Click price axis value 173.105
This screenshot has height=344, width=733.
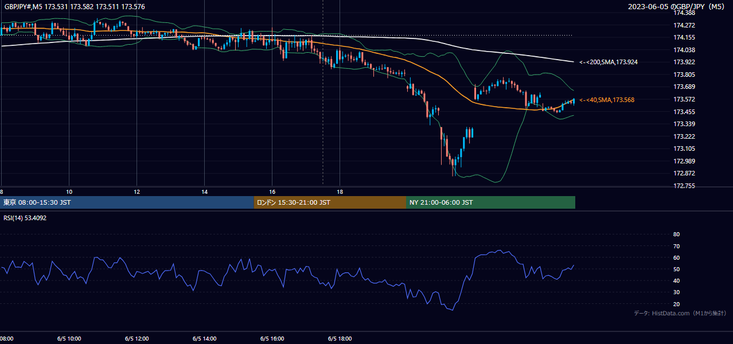click(x=684, y=148)
